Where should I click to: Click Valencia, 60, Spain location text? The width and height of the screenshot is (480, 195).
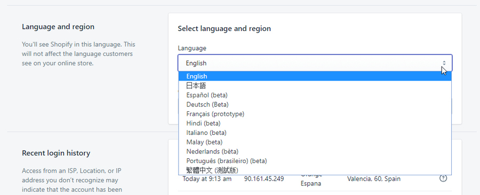coord(373,179)
